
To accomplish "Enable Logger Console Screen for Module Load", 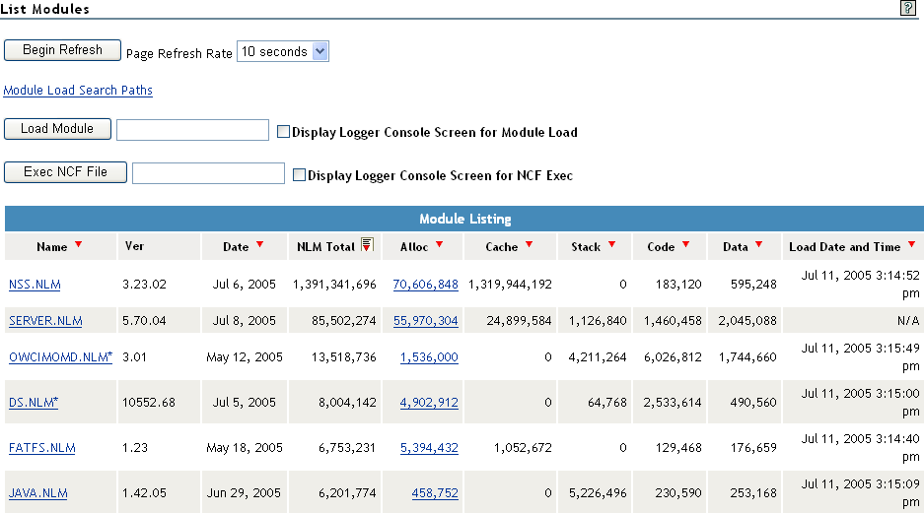I will click(283, 131).
